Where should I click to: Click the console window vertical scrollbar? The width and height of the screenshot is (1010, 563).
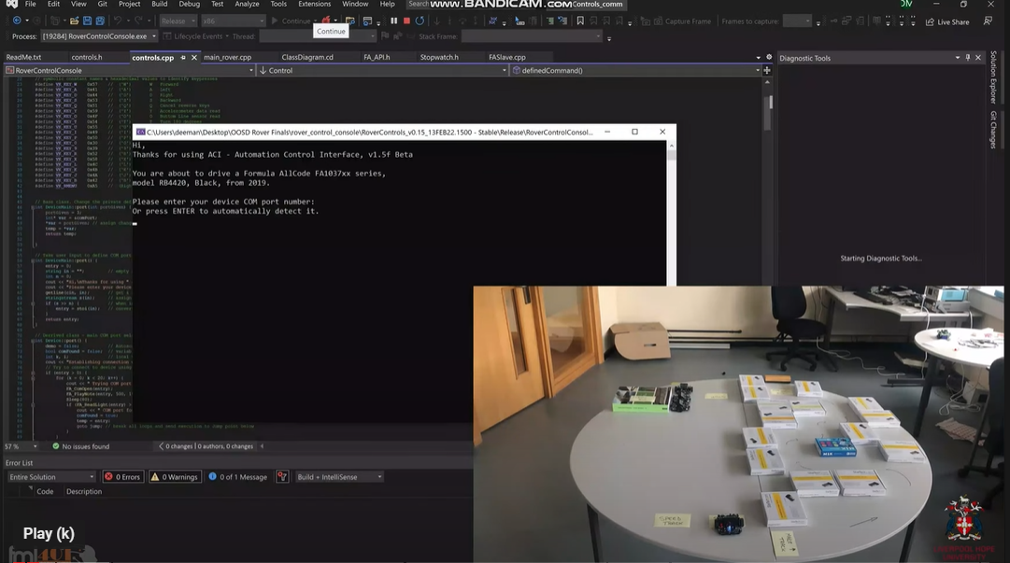[x=671, y=212]
